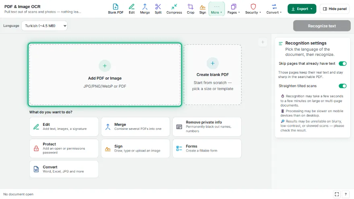Click 'What do you want to do?' heading
Viewport: 354px width, 199px height.
coord(51,112)
